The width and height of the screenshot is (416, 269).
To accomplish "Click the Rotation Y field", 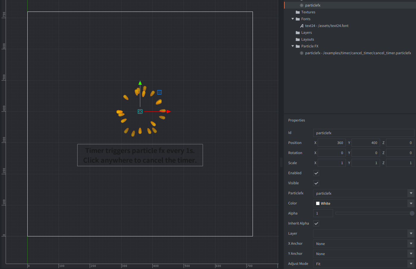I will pyautogui.click(x=366, y=153).
